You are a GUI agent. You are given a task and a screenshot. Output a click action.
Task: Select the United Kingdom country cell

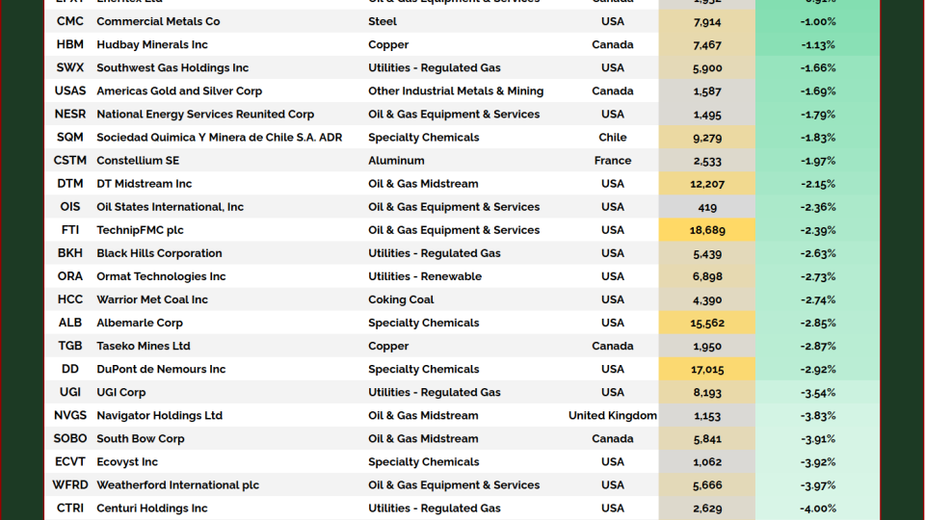612,415
